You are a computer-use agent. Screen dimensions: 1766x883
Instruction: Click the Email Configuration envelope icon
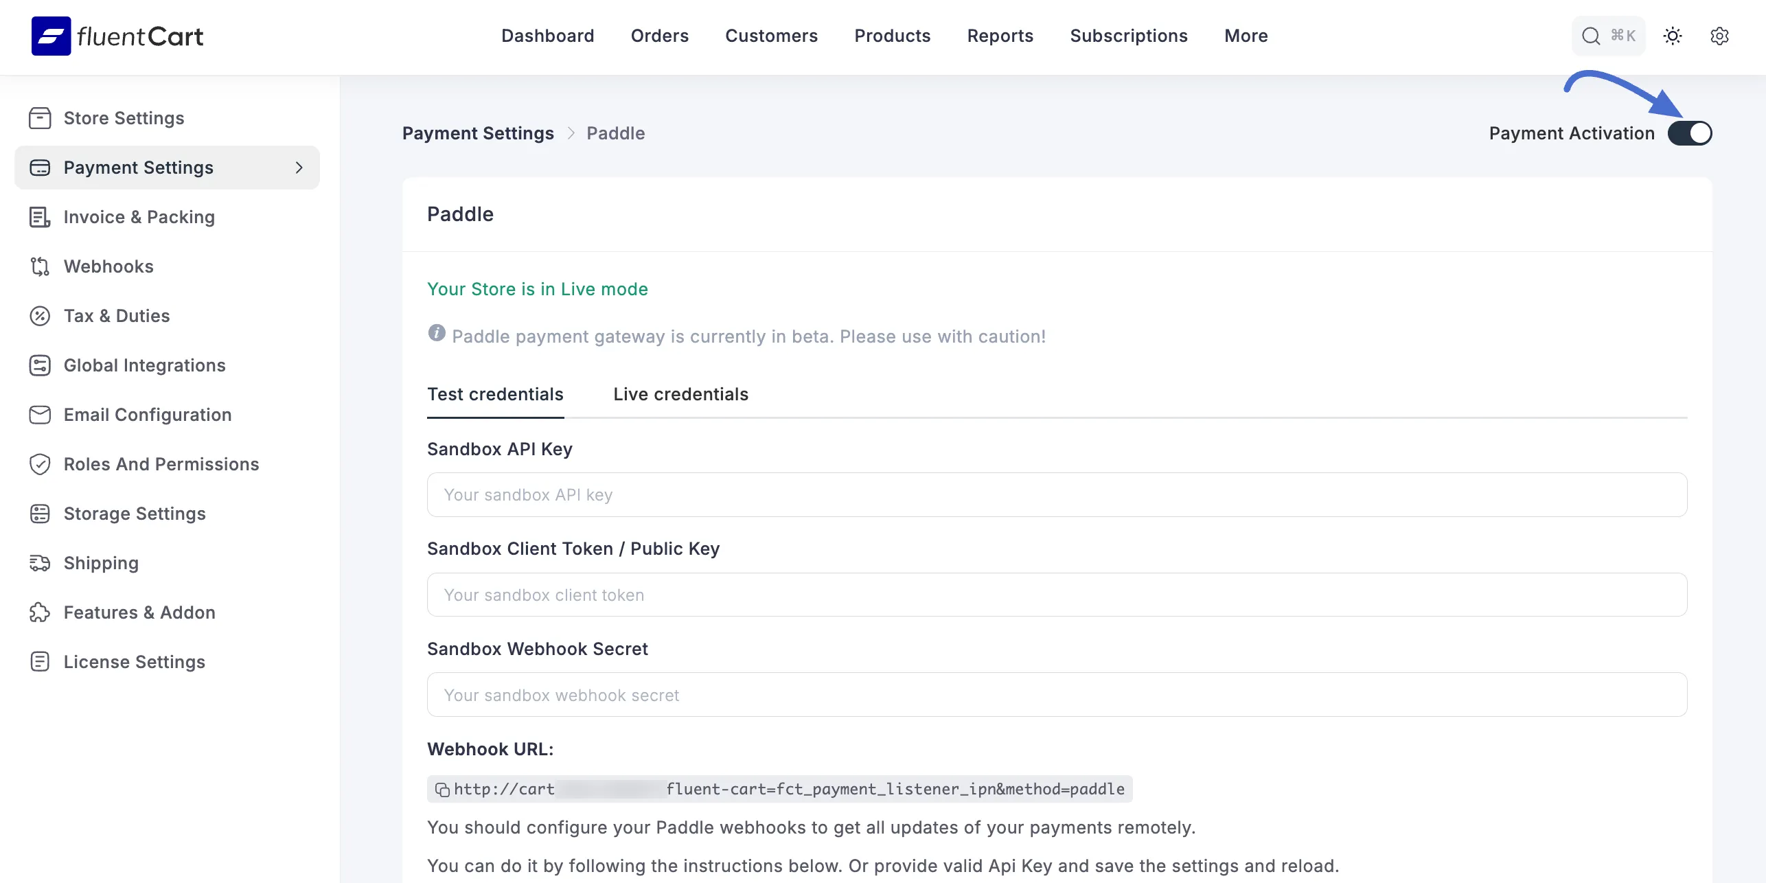[39, 415]
